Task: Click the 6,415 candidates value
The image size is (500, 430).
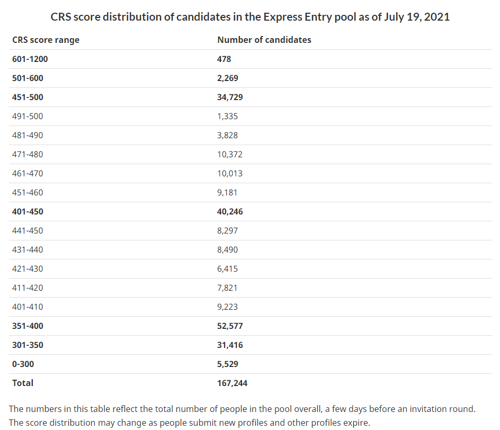Action: tap(228, 268)
